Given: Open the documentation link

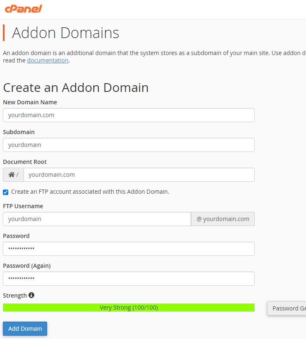Looking at the screenshot, I should click(48, 60).
